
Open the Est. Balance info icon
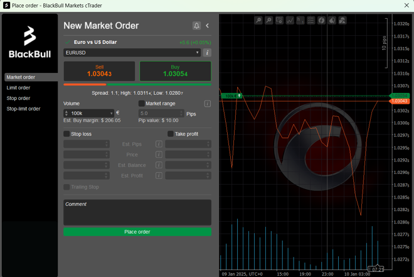point(159,165)
